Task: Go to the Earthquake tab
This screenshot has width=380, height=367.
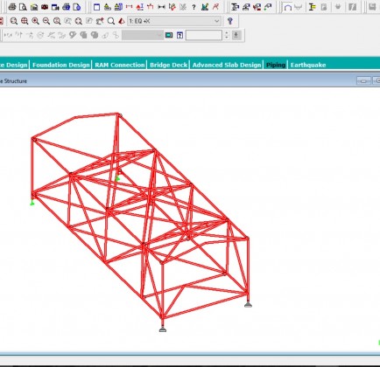Action: click(308, 65)
